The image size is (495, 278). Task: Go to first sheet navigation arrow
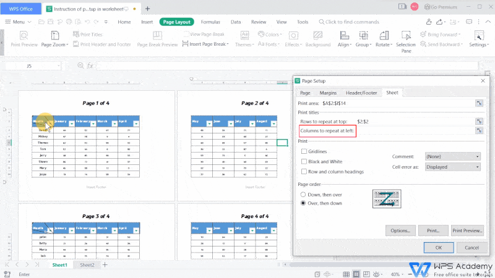click(x=7, y=265)
